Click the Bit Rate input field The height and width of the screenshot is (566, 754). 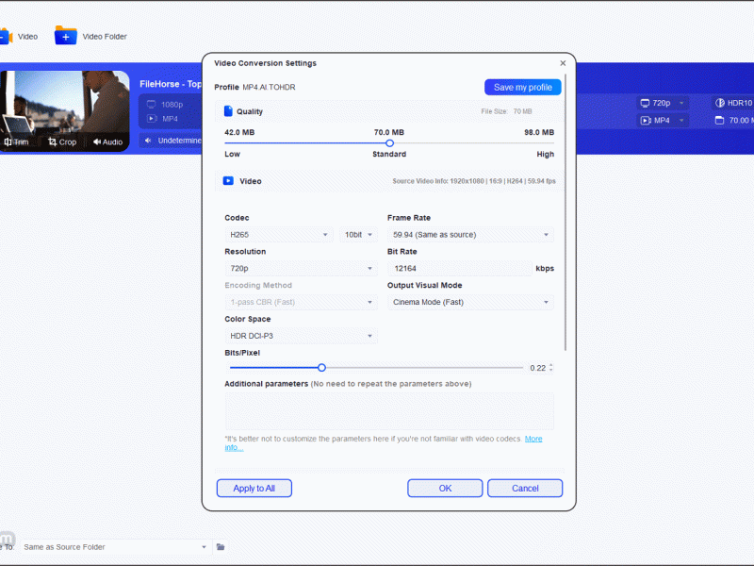click(x=460, y=269)
